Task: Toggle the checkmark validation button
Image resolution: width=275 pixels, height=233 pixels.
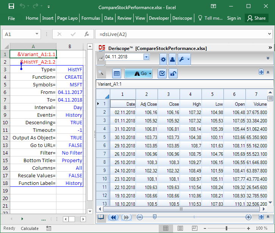Action: point(162,73)
